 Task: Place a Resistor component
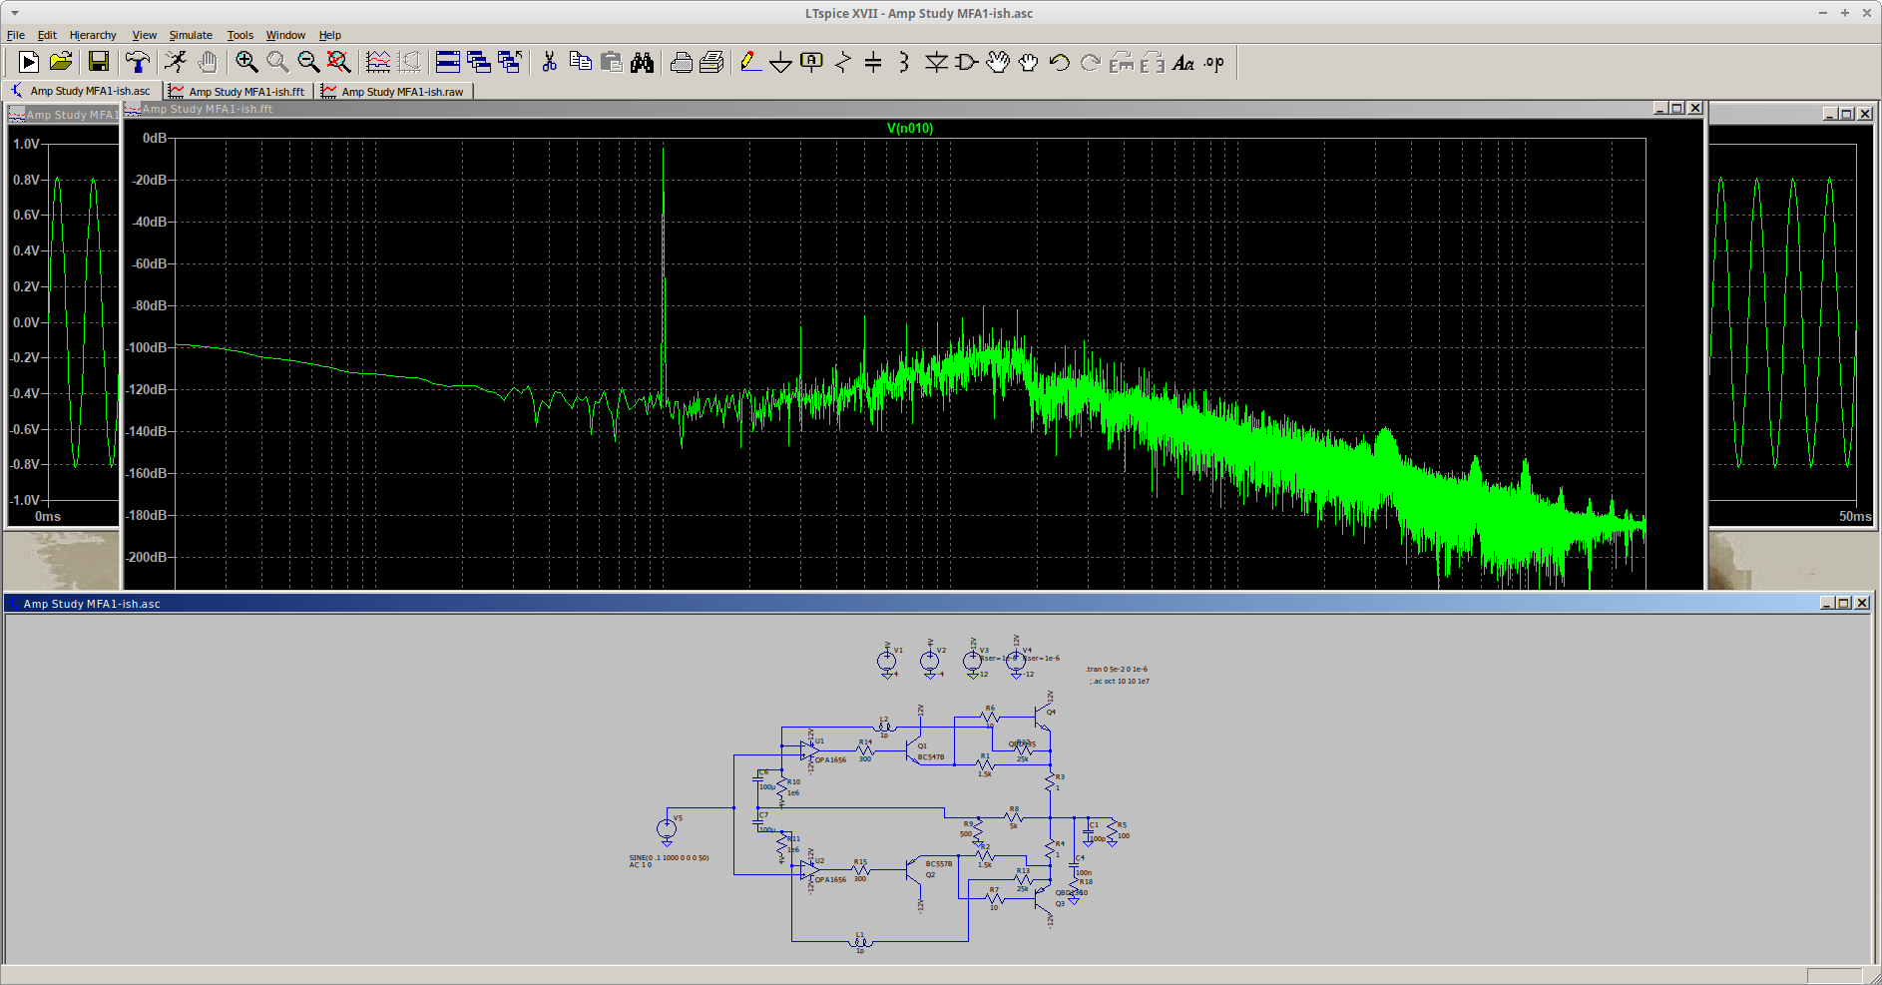tap(843, 63)
